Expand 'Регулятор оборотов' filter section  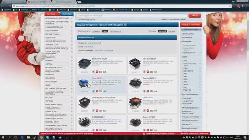pyautogui.click(x=190, y=121)
